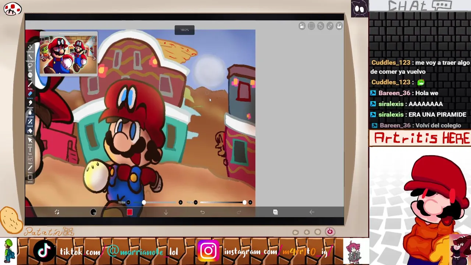Viewport: 471px width, 265px height.
Task: Decrease brush thickness with minus button
Action: [x=128, y=202]
